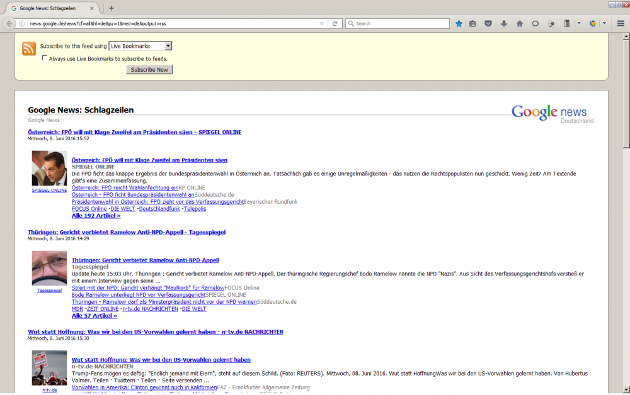Go to the home page icon

520,24
